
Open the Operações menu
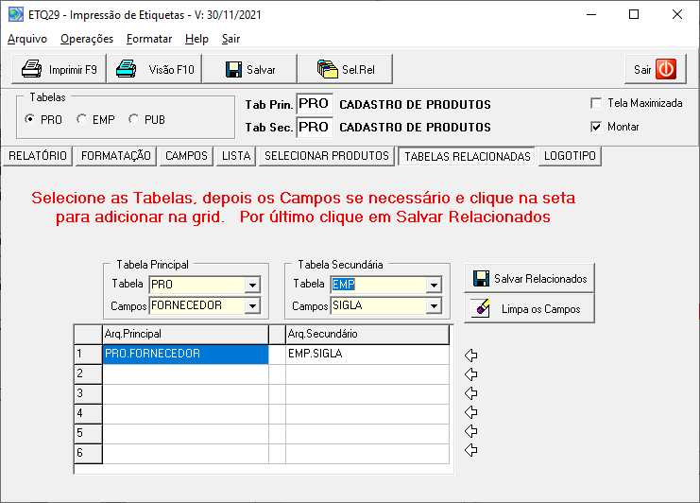[87, 39]
